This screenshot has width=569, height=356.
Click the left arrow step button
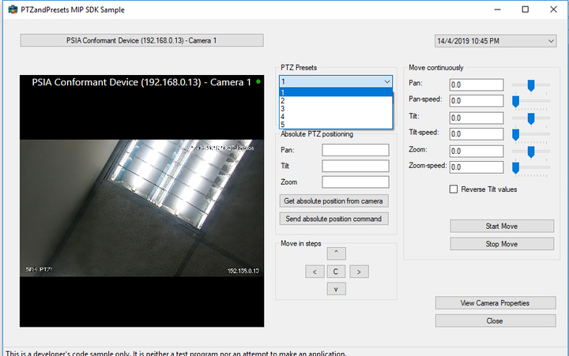point(314,272)
